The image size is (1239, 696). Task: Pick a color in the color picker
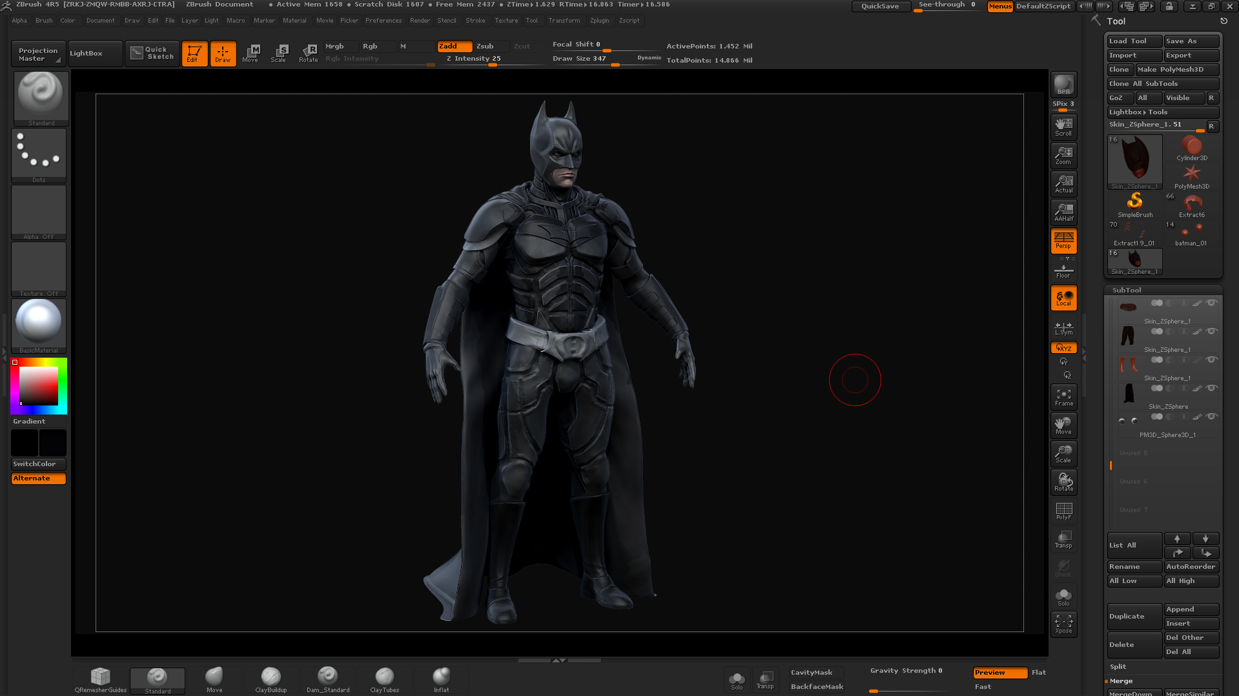39,386
